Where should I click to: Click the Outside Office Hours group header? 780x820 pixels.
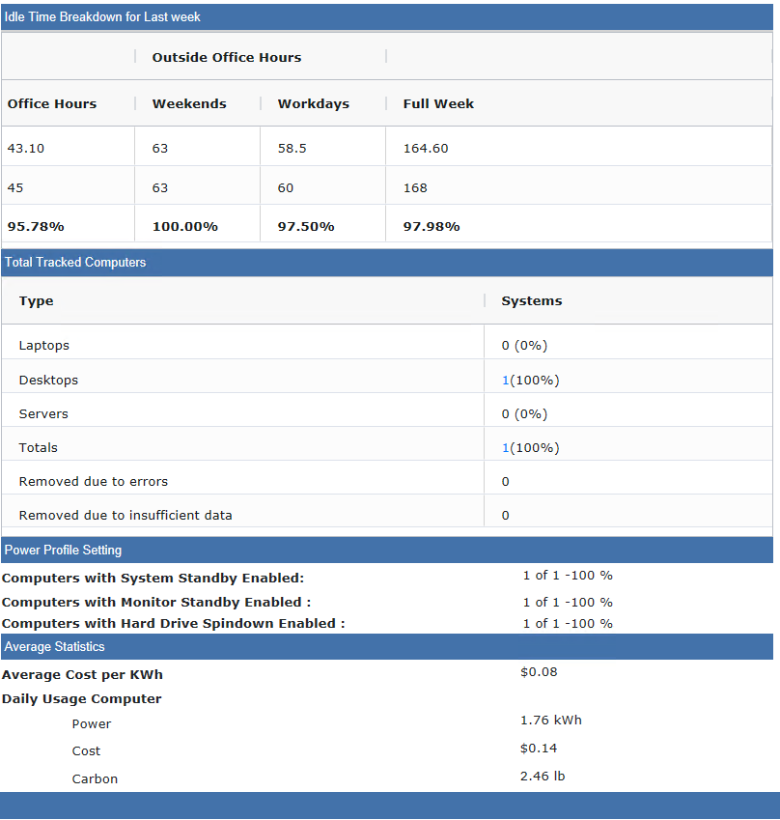pos(226,57)
